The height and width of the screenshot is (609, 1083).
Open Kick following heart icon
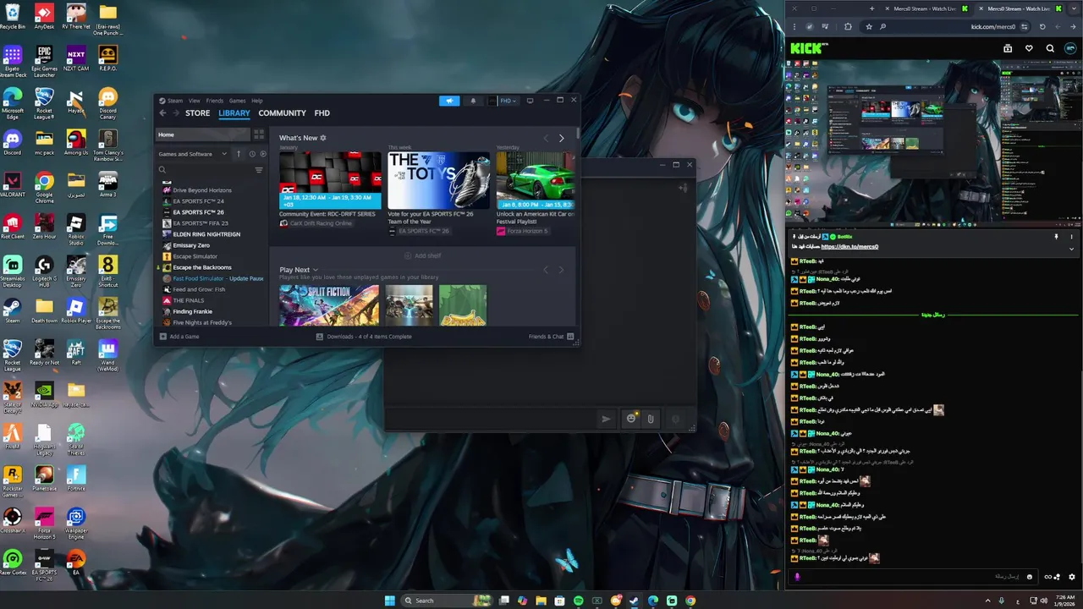[x=1029, y=48]
